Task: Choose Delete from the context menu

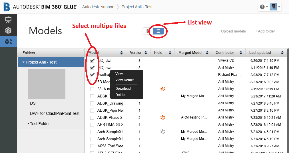Action: click(x=120, y=95)
